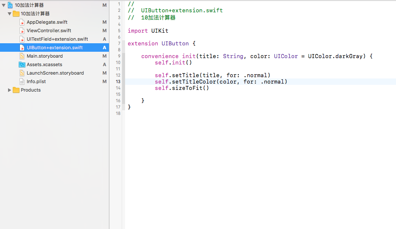Open ViewController.swift in the navigator

pos(49,31)
